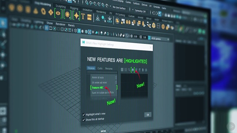
Task: Open the viewport Panels menu
Action: tap(71, 25)
